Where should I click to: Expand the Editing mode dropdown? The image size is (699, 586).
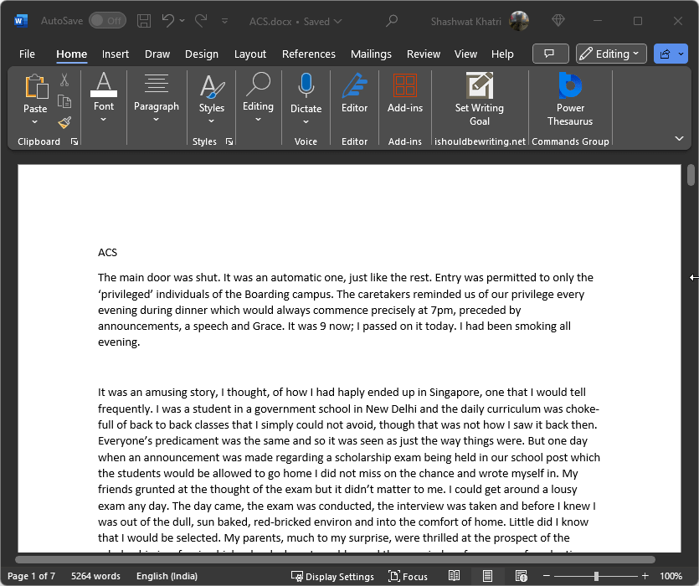click(611, 54)
